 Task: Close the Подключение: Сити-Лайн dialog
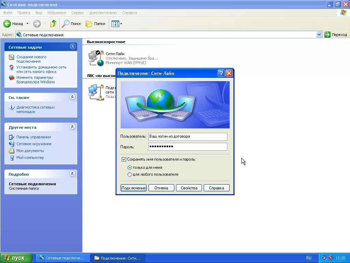point(229,73)
